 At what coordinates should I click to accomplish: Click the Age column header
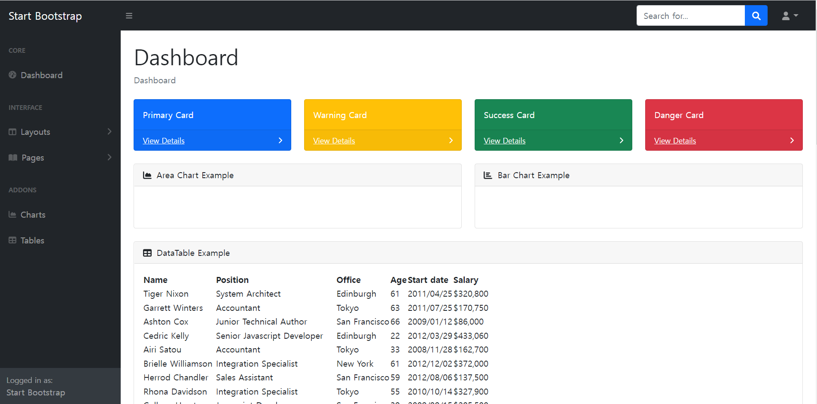click(398, 280)
